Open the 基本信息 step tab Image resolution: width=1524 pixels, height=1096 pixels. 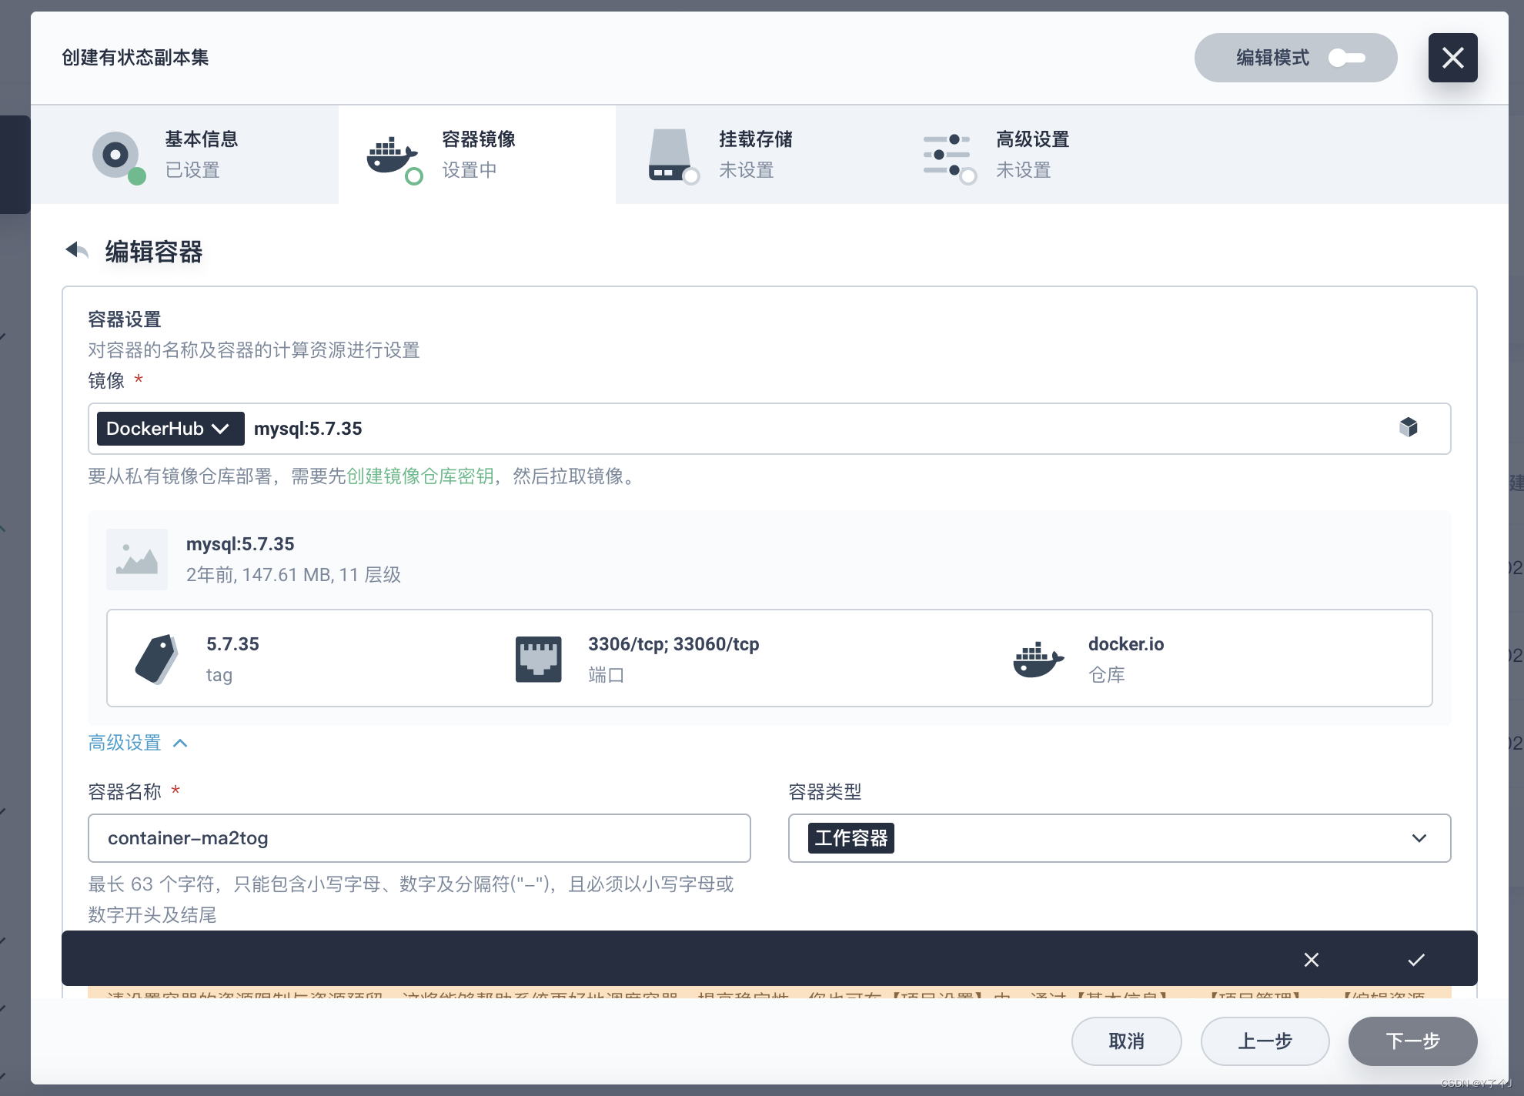point(185,155)
